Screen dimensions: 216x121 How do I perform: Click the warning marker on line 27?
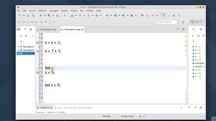[37, 73]
